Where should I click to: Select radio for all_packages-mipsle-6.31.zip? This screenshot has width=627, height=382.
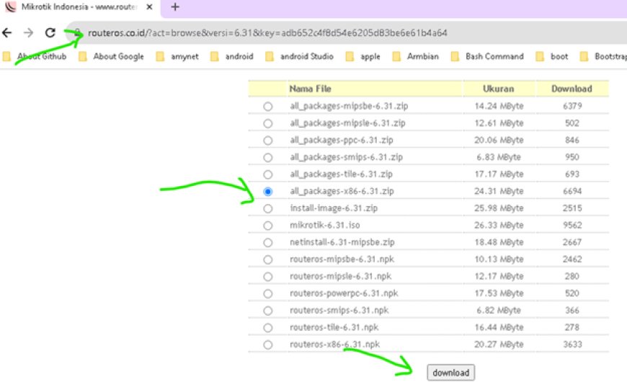267,123
